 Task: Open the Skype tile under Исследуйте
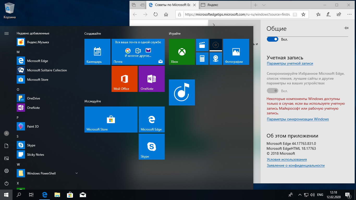click(x=152, y=147)
